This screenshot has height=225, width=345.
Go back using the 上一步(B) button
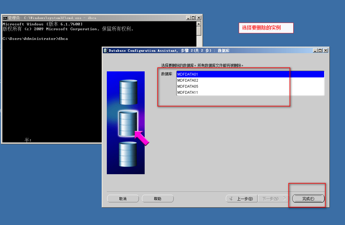click(x=241, y=199)
